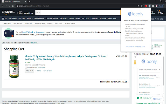The image size is (166, 104).
Task: Open Gift Ideas in navigation bar
Action: pyautogui.click(x=22, y=18)
